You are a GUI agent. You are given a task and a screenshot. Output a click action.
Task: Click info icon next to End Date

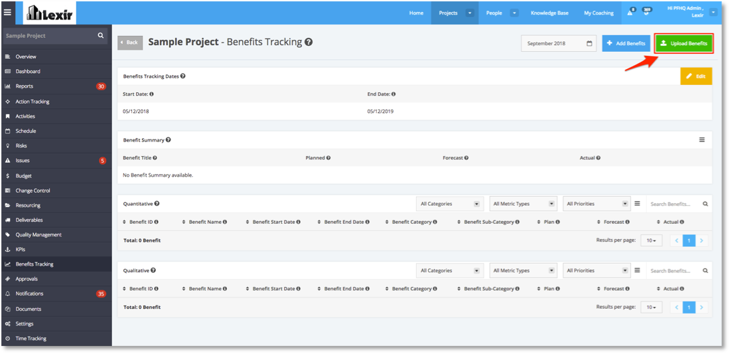394,94
